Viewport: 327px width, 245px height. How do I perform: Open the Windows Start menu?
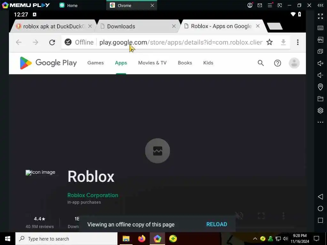click(8, 239)
